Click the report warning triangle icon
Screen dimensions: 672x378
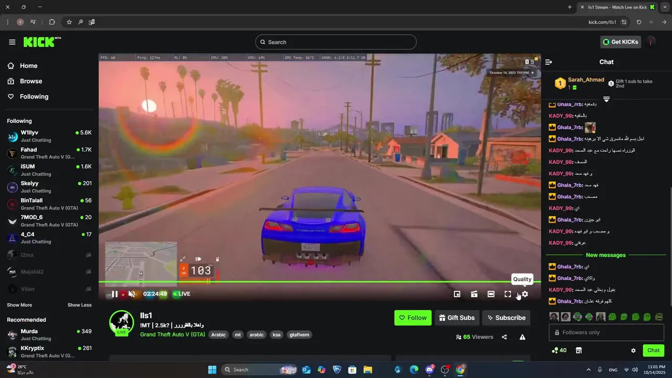click(x=522, y=337)
